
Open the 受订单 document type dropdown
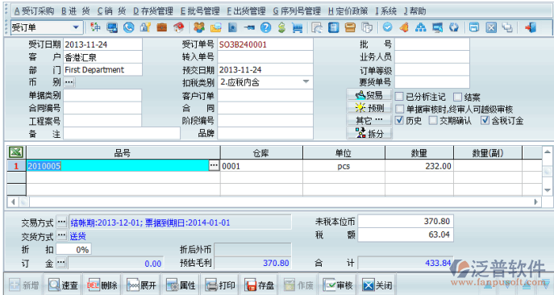click(x=76, y=27)
